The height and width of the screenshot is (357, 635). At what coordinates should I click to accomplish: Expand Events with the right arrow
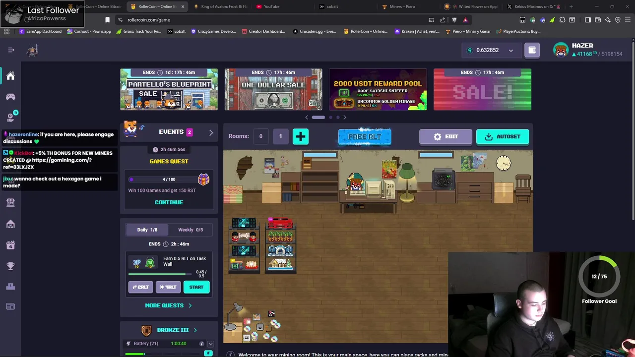(211, 132)
